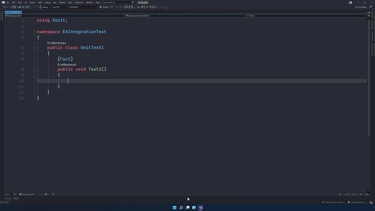Viewport: 375px width, 211px height.
Task: Click the Navigate Backward toolbar icon
Action: point(5,7)
